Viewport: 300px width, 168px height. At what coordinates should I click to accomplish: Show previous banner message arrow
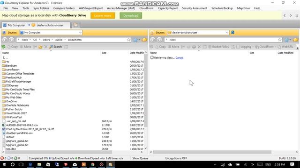click(285, 15)
